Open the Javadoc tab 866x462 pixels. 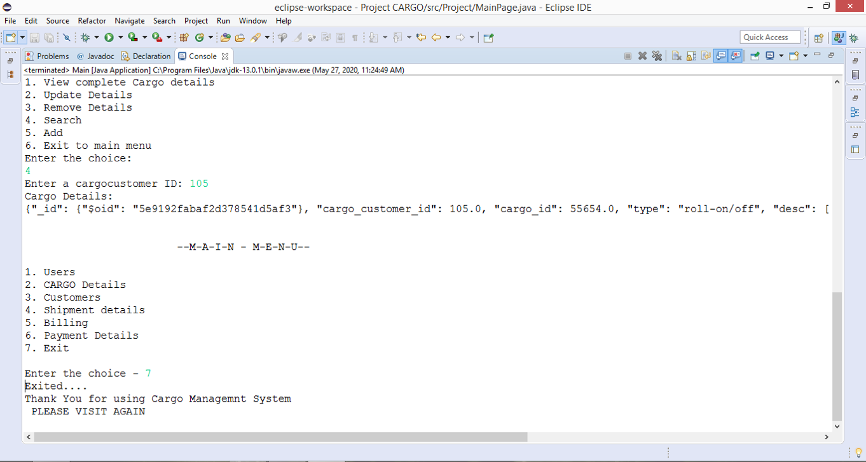tap(95, 56)
